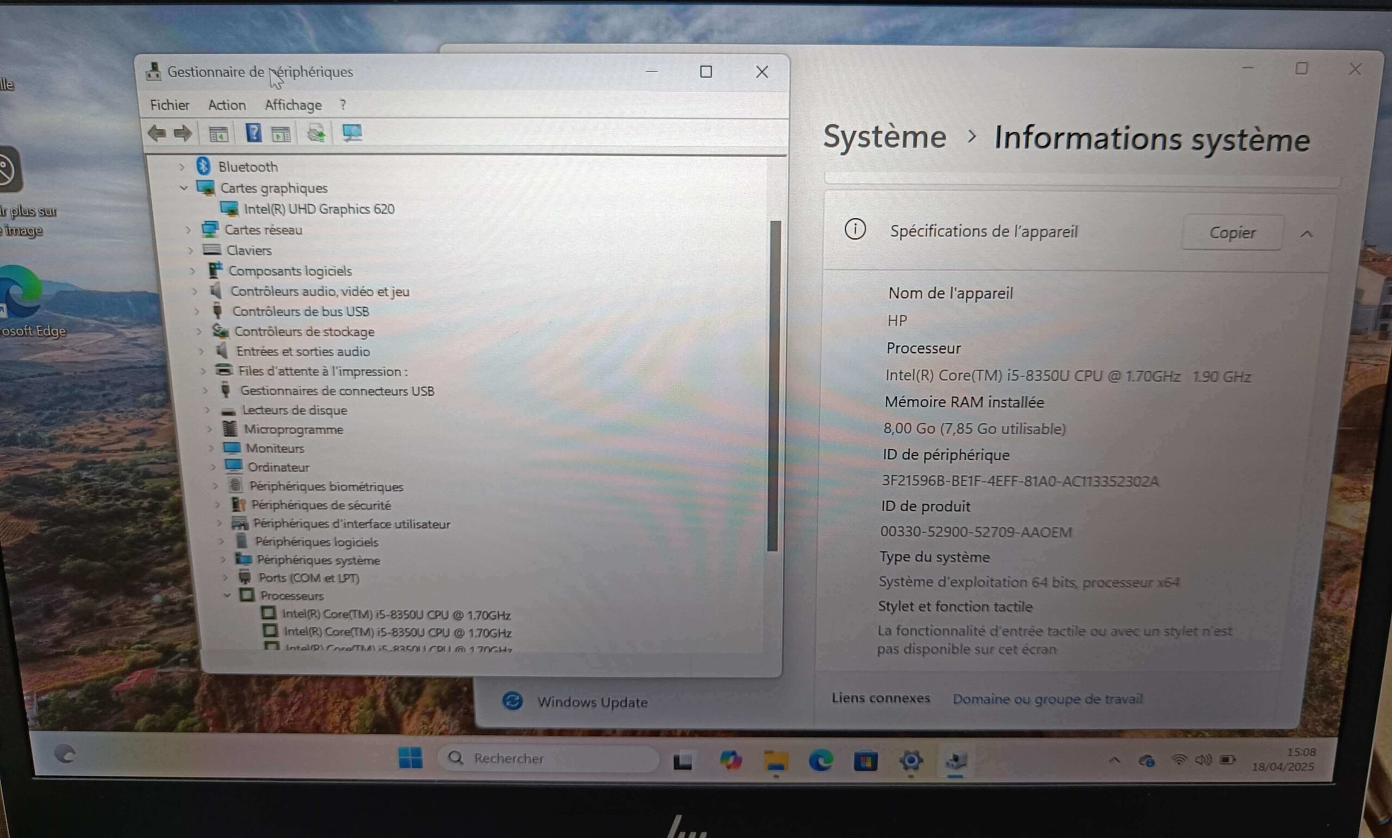1392x838 pixels.
Task: Open the Wi-Fi network tray icon
Action: (1178, 760)
